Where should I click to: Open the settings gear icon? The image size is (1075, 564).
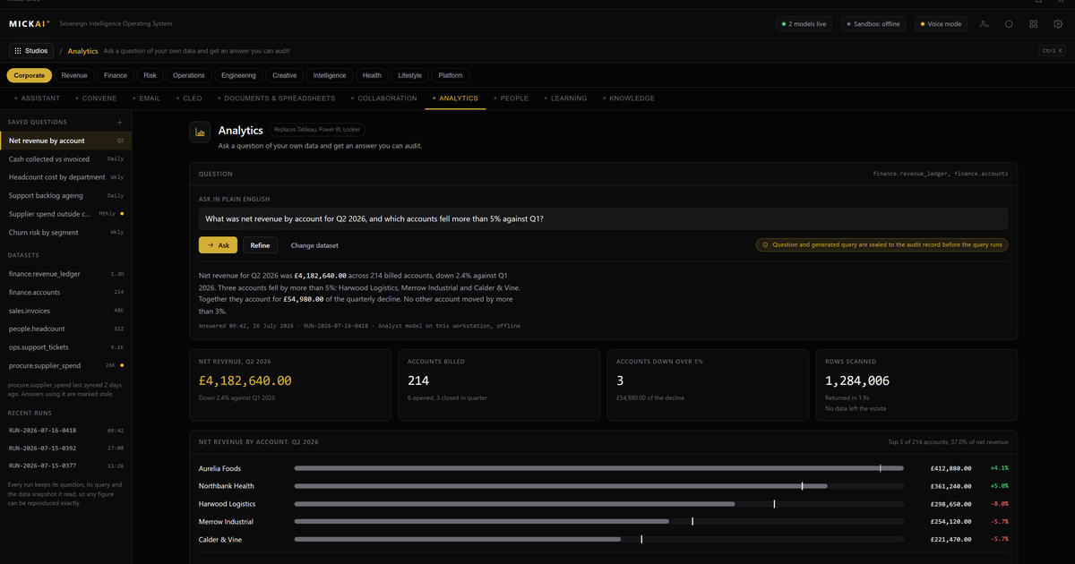coord(1058,24)
